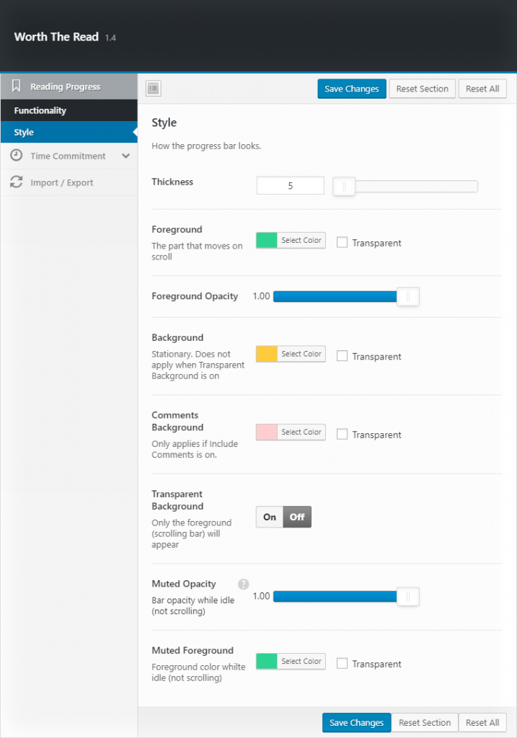Check Transparent beside Muted Foreground

pos(343,663)
